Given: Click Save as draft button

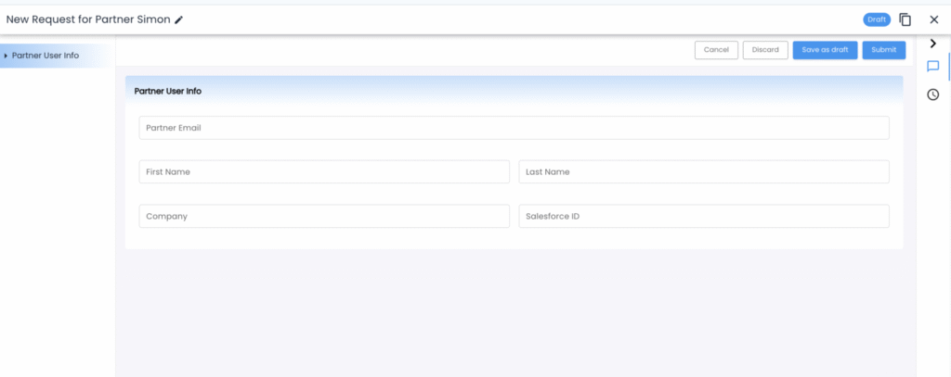Looking at the screenshot, I should (x=825, y=50).
